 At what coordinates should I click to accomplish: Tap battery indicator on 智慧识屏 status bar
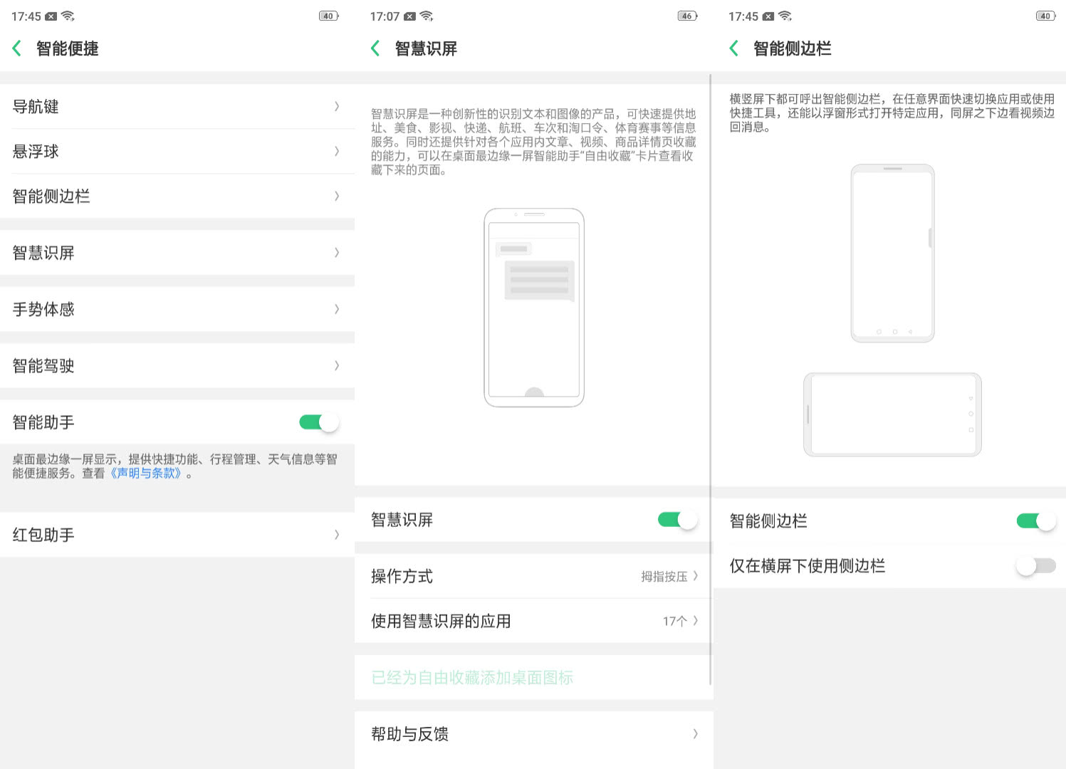686,16
